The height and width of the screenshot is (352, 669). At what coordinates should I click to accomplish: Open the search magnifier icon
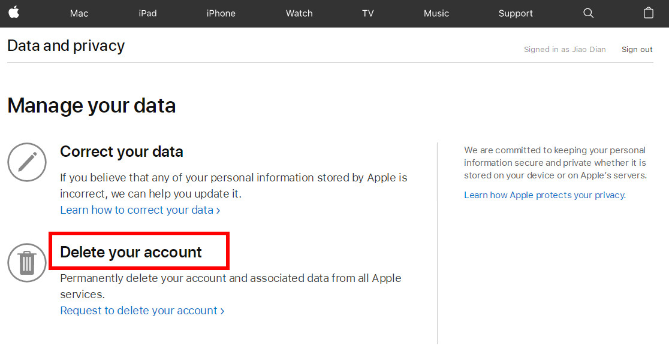pyautogui.click(x=588, y=13)
